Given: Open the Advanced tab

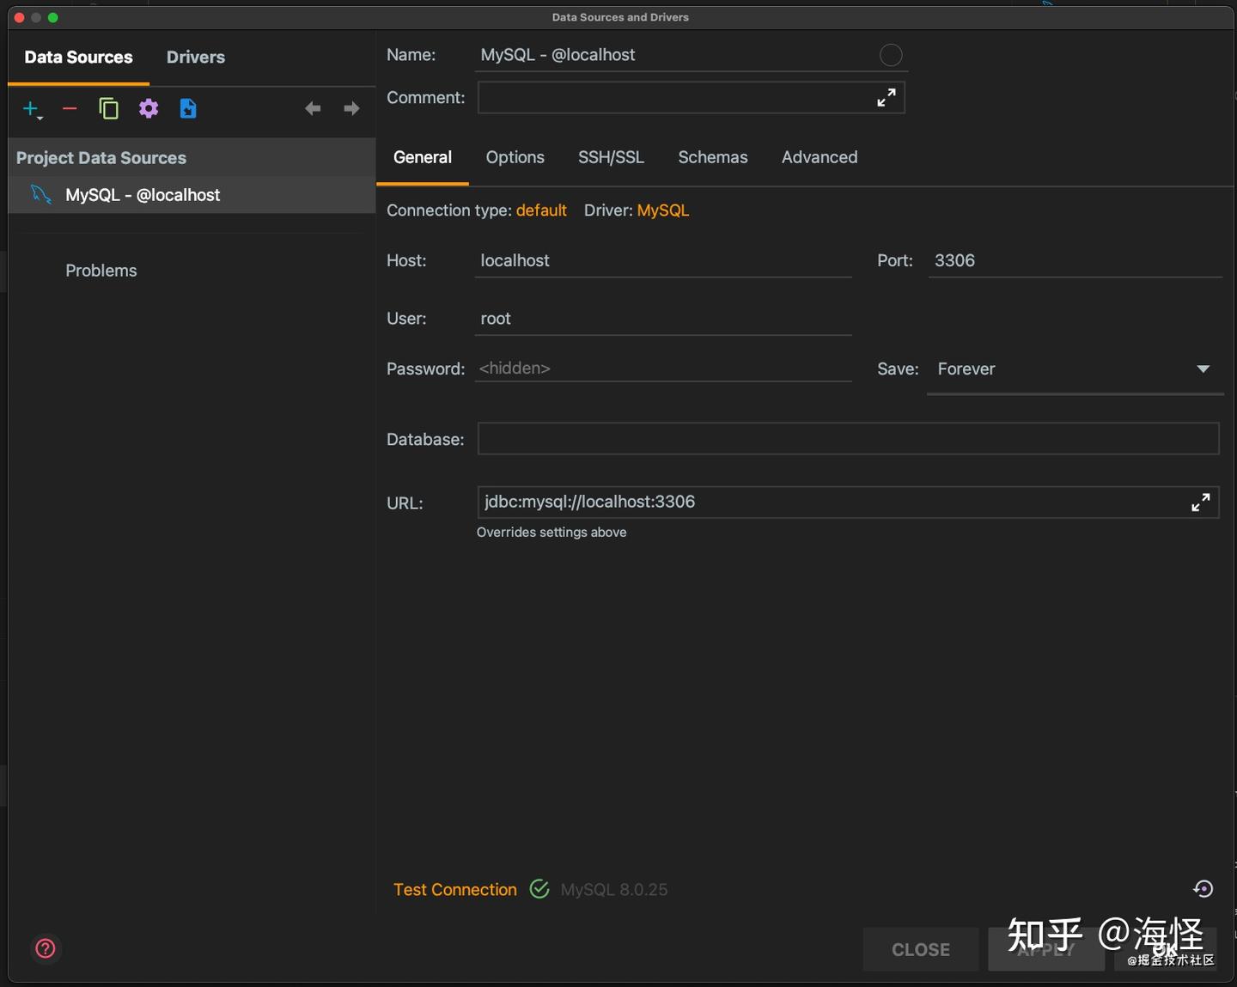Looking at the screenshot, I should [819, 157].
